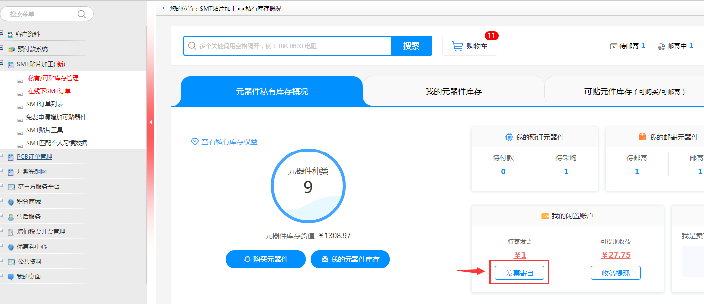This screenshot has width=704, height=304.
Task: Collapse the sidebar with red arrow handle
Action: 151,122
